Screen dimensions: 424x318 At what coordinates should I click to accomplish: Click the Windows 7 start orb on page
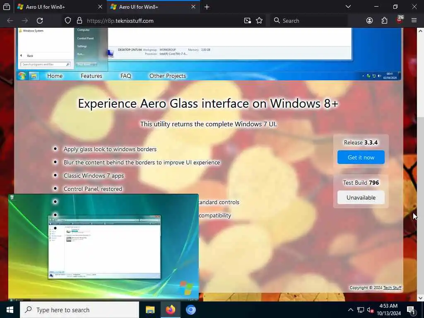point(22,76)
